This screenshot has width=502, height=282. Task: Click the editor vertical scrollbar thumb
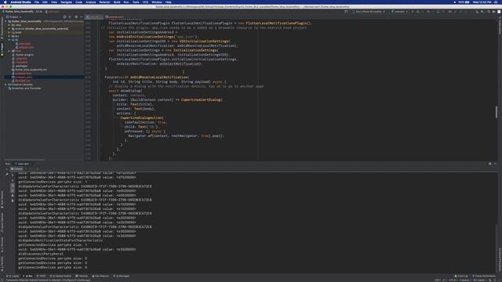(x=497, y=112)
